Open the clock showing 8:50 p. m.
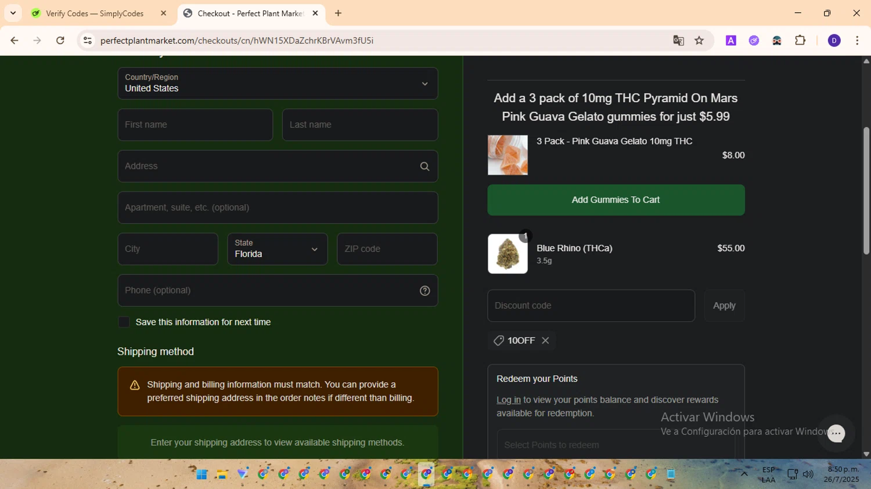 coord(841,474)
